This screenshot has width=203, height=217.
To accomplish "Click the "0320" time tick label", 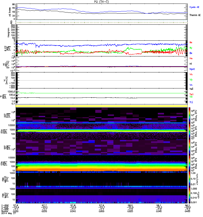I will coord(130,211).
